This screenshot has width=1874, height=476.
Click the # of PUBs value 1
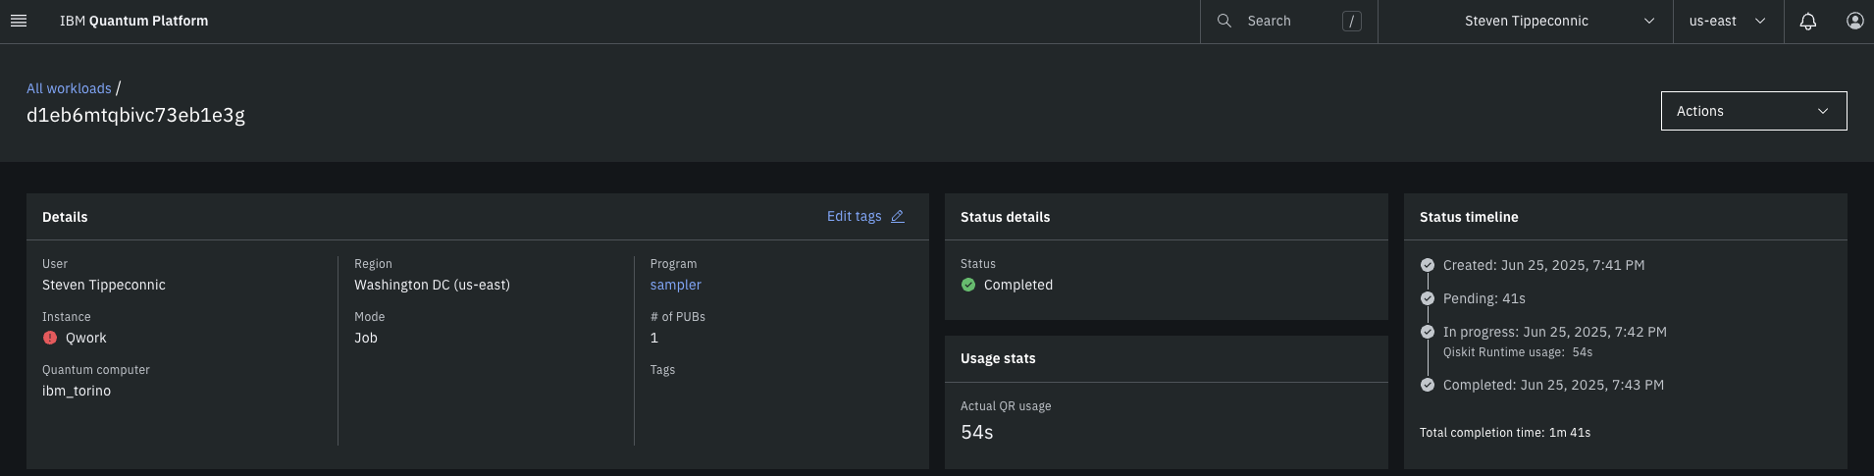(x=653, y=338)
